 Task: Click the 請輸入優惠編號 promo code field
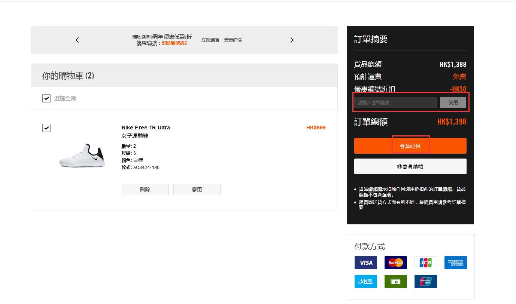pyautogui.click(x=395, y=102)
